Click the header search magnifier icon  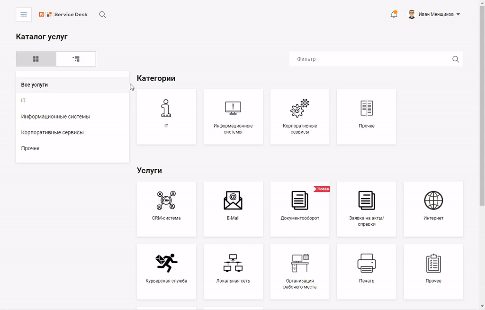tap(102, 15)
